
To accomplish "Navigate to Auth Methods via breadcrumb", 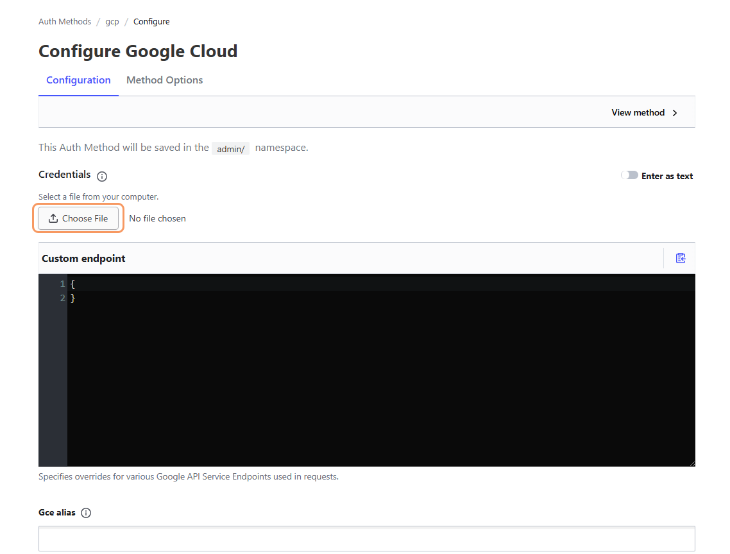I will pos(64,21).
